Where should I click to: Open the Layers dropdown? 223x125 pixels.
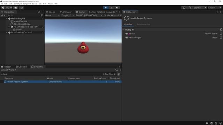[200, 8]
